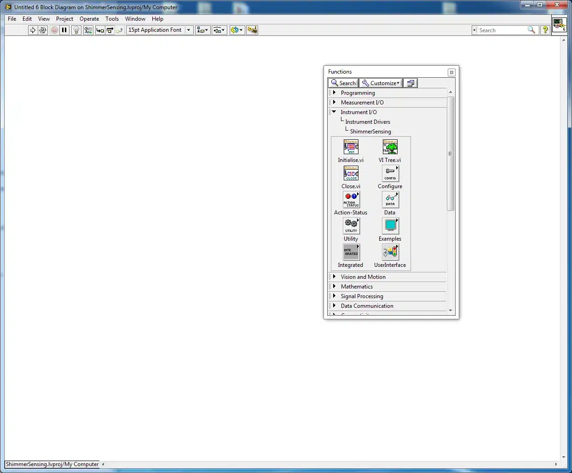The width and height of the screenshot is (572, 473).
Task: Open the 15pt Application Font dropdown
Action: [x=160, y=30]
